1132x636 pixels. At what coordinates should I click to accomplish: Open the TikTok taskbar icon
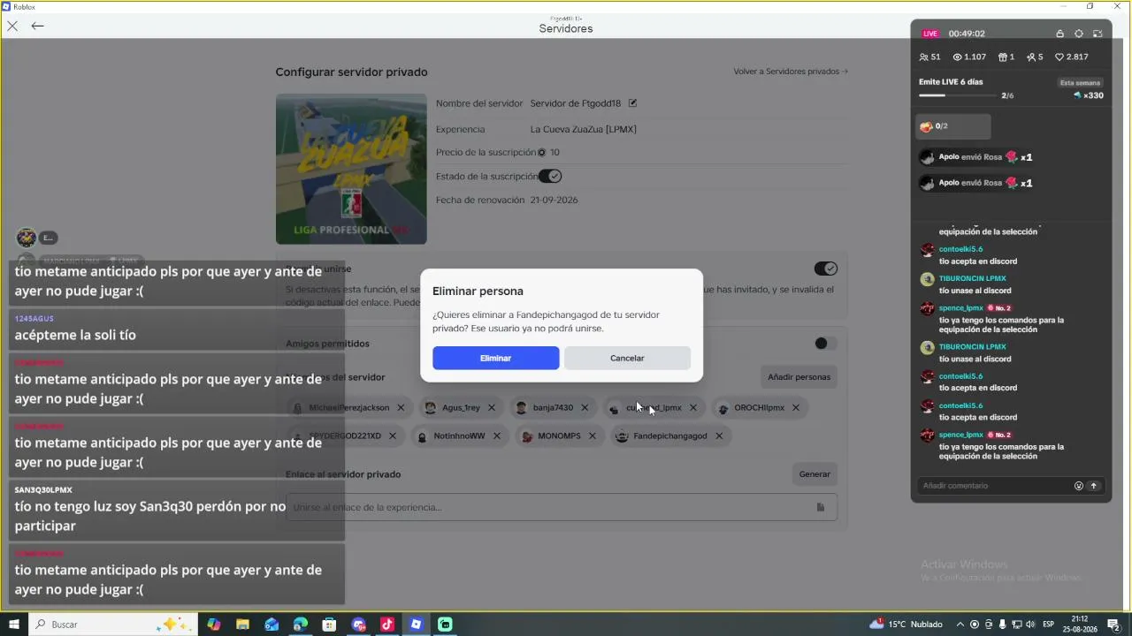coord(387,625)
